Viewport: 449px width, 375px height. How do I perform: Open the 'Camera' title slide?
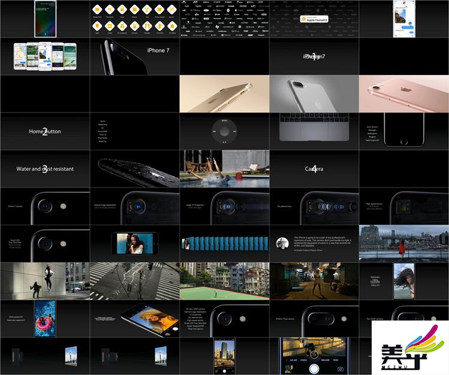pos(314,169)
